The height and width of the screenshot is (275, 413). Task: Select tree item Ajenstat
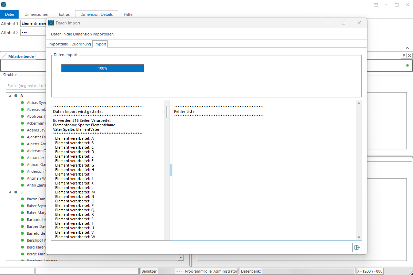(x=36, y=137)
